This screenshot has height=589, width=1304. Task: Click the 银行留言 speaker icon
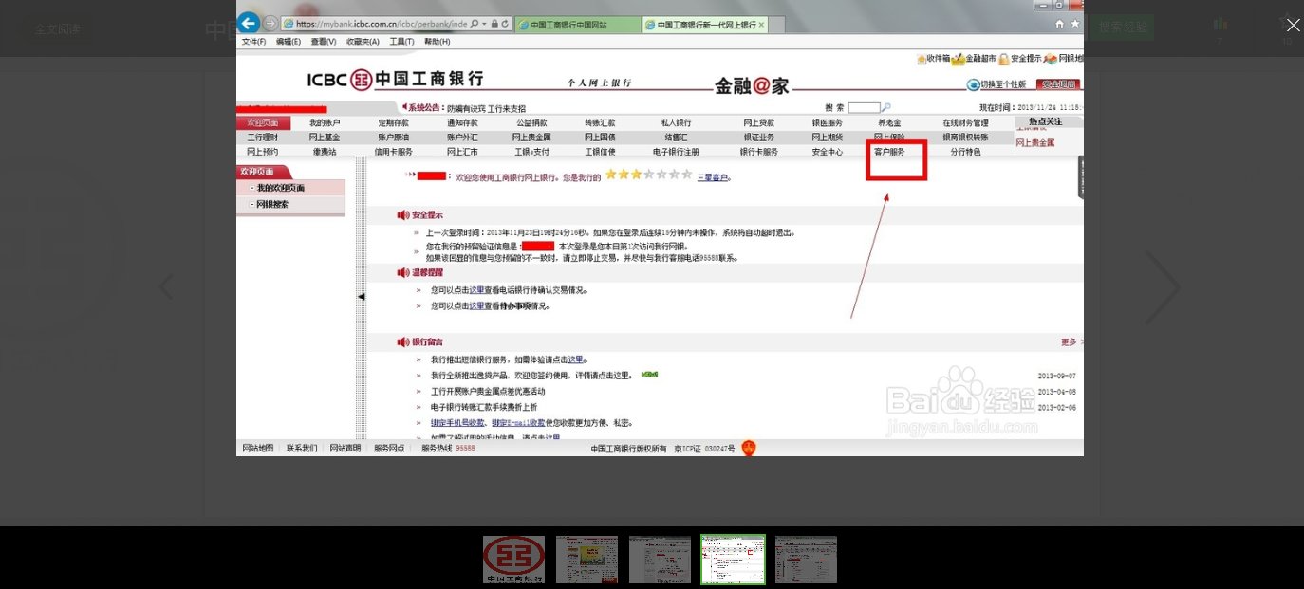pyautogui.click(x=403, y=341)
